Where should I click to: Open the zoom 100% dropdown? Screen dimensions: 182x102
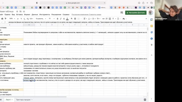click(x=12, y=19)
